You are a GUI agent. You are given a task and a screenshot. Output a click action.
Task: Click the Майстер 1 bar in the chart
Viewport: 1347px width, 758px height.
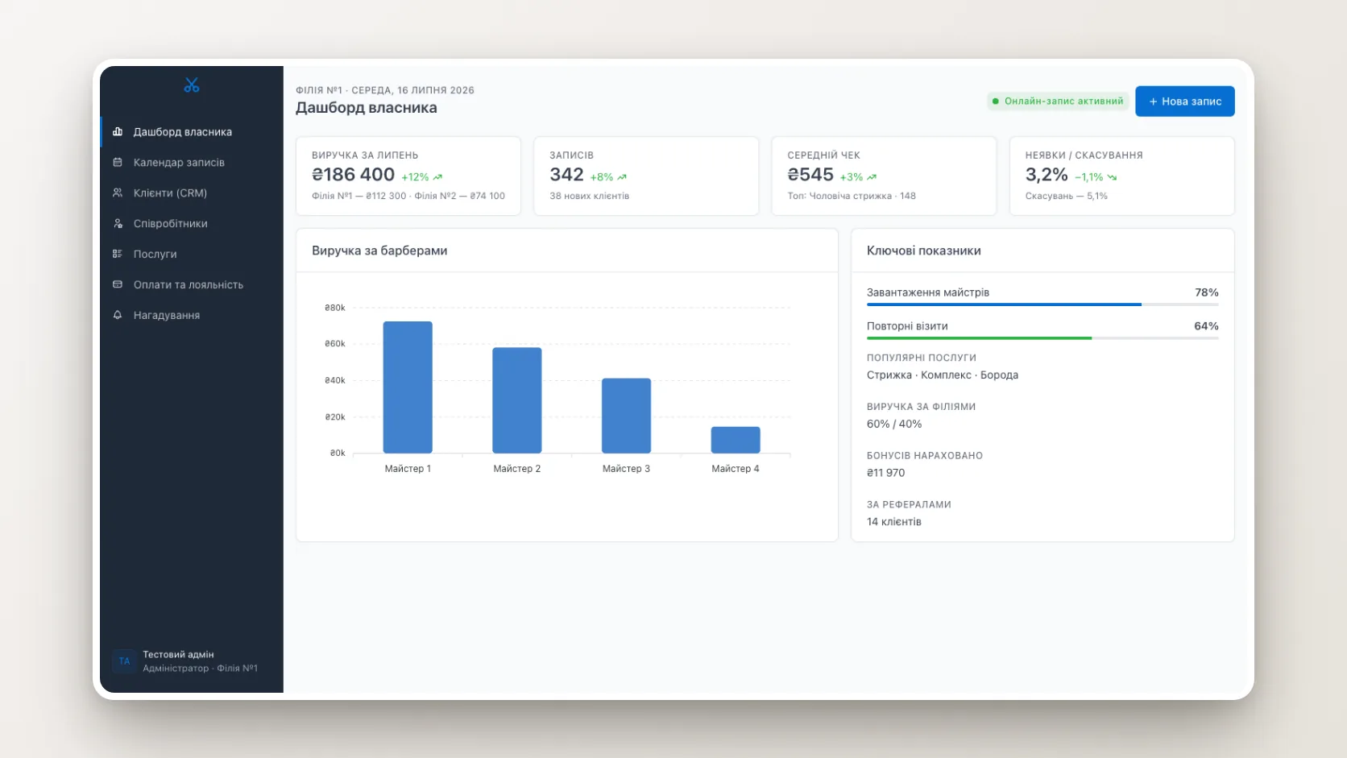point(408,387)
